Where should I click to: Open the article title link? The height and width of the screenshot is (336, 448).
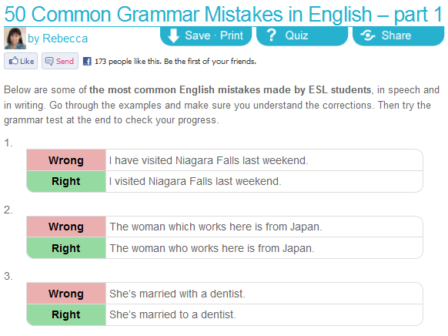pos(223,14)
